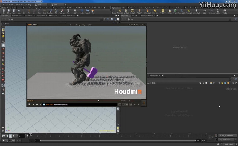This screenshot has width=238, height=146.
Task: Adjust the Houdini frame range slider
Action: click(118, 140)
